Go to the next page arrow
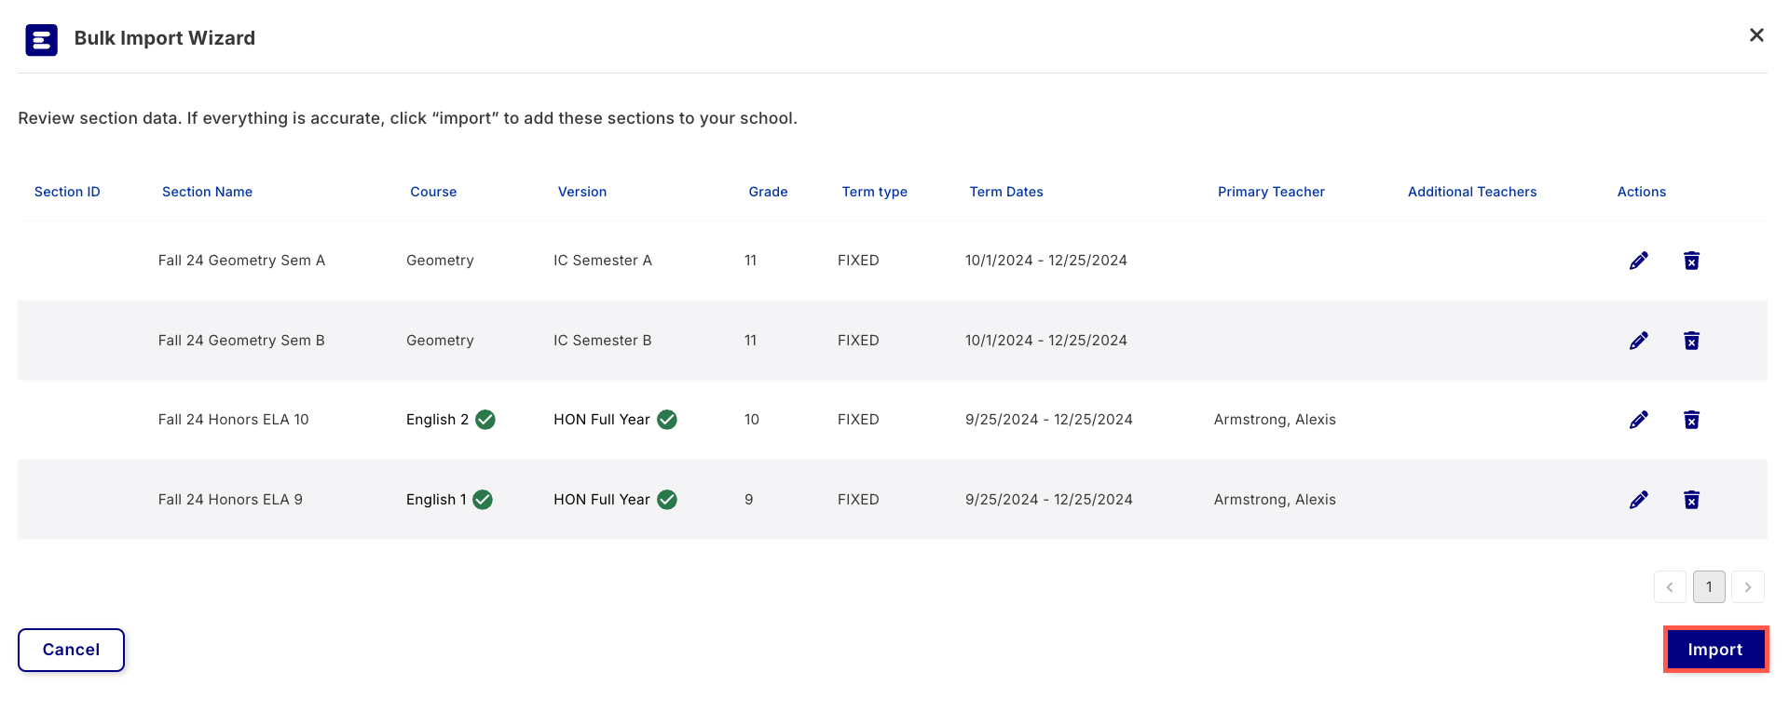This screenshot has width=1789, height=712. click(x=1748, y=587)
